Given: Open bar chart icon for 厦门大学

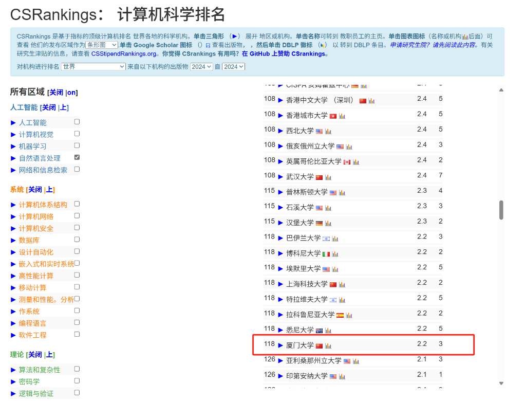Looking at the screenshot, I should (x=328, y=346).
